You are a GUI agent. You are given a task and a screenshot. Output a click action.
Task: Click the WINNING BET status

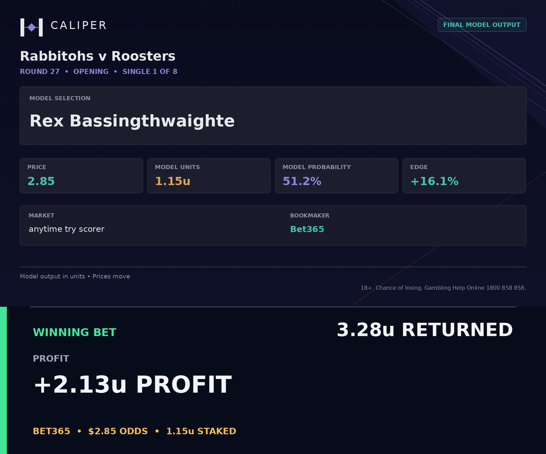point(75,332)
